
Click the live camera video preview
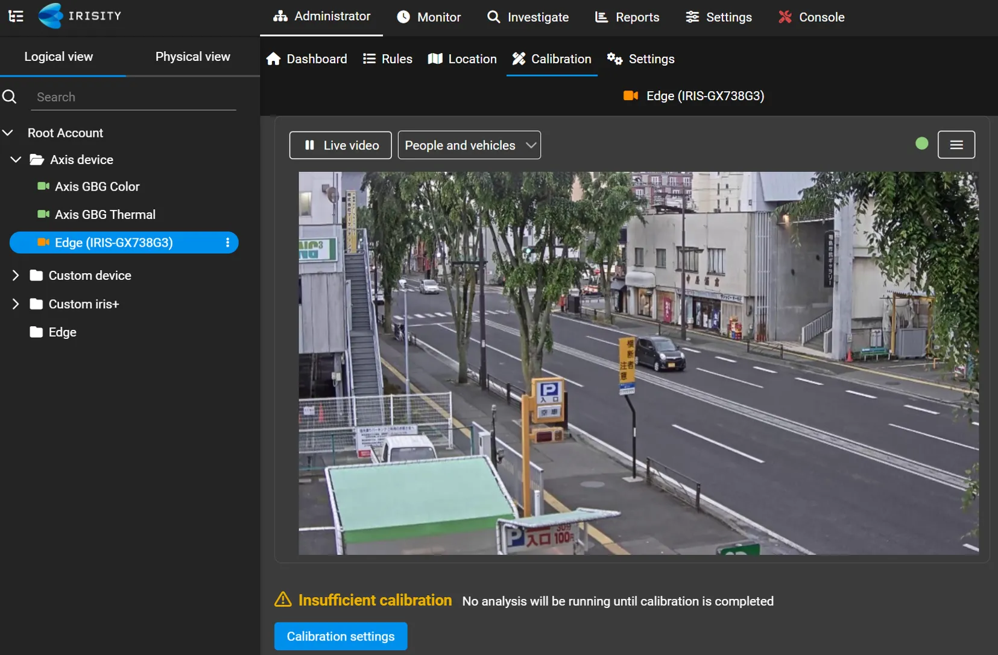[639, 363]
